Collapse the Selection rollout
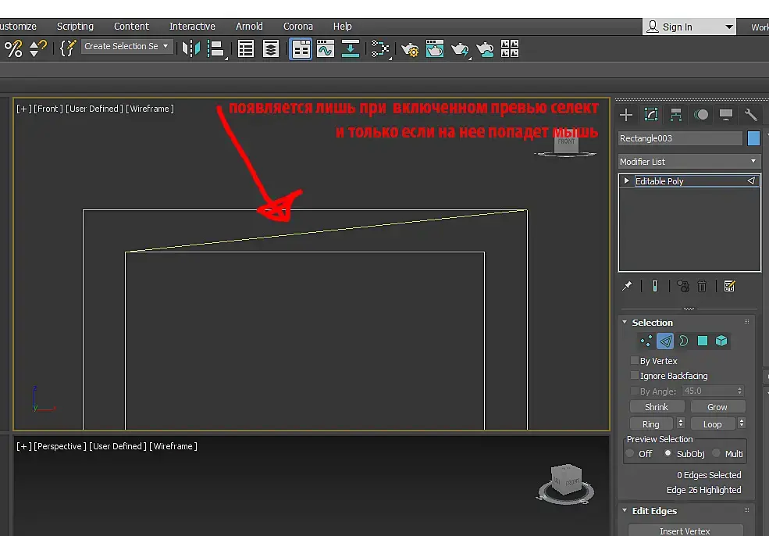Image resolution: width=769 pixels, height=536 pixels. click(x=625, y=322)
